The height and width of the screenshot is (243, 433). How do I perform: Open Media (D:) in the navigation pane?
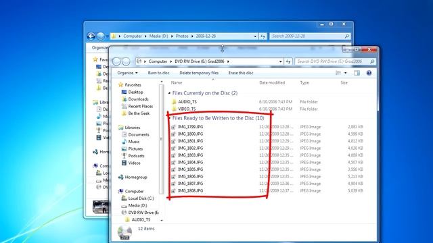[x=137, y=205]
